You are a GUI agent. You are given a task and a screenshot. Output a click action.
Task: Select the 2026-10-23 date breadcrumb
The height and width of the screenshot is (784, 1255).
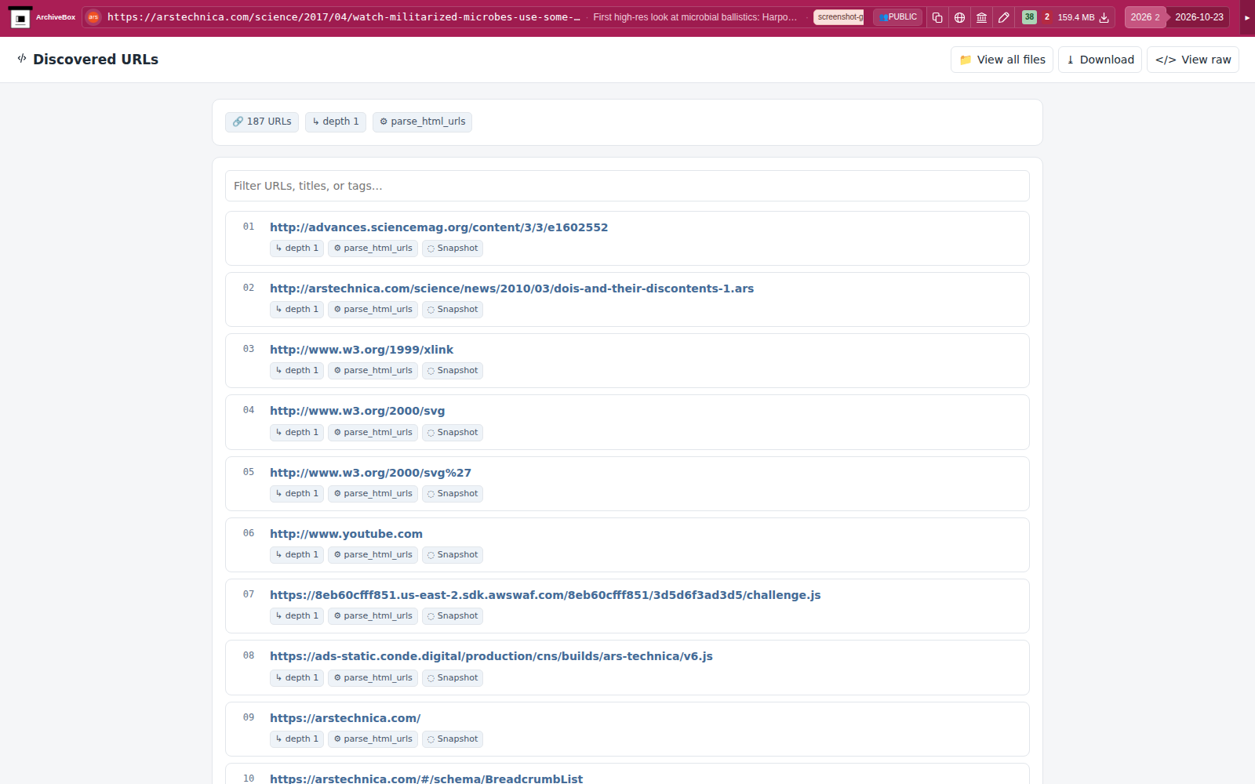tap(1199, 17)
